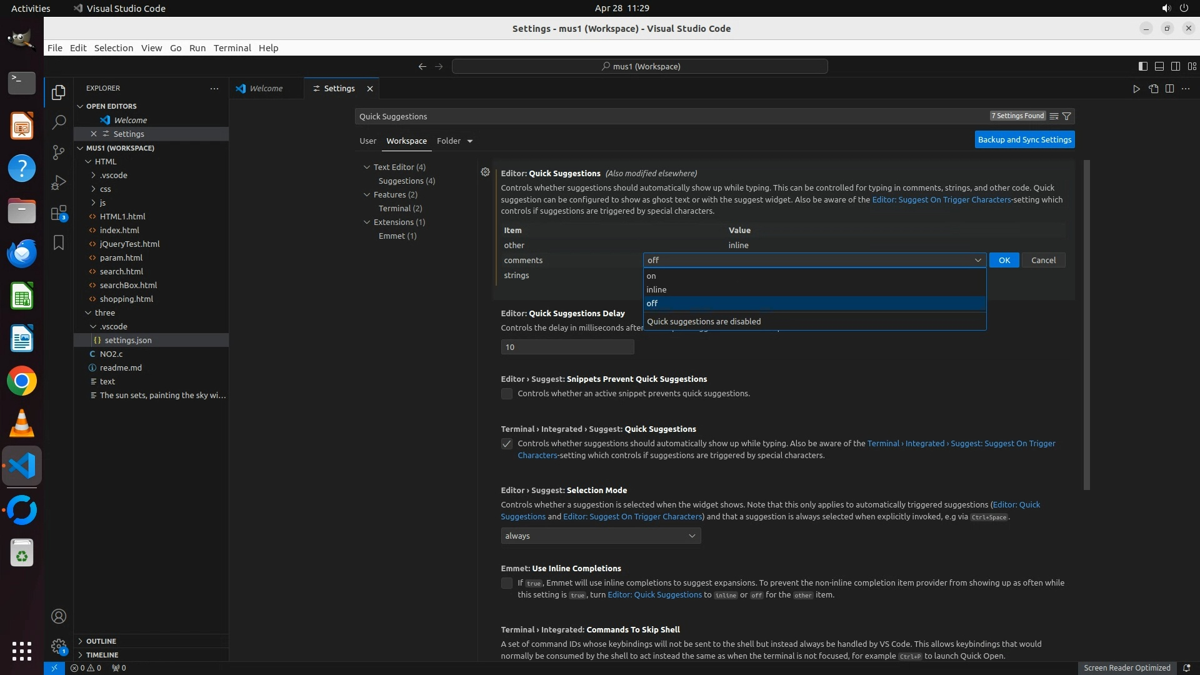Image resolution: width=1200 pixels, height=675 pixels.
Task: Switch to the User settings tab
Action: click(x=367, y=141)
